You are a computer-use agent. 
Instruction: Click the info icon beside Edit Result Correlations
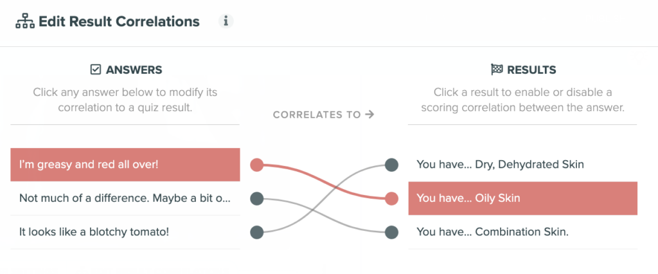[226, 21]
